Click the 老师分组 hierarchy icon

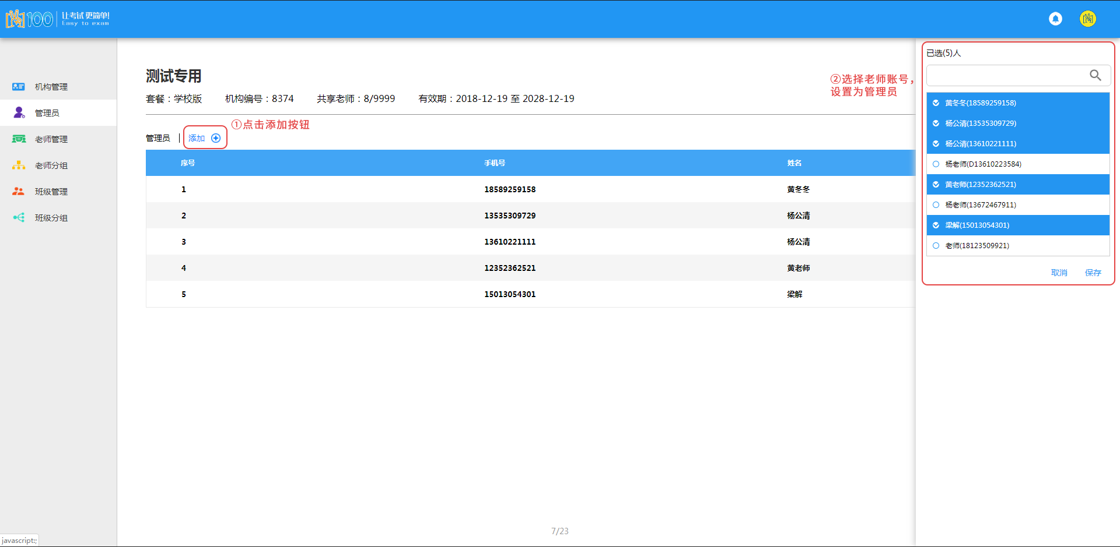click(19, 165)
